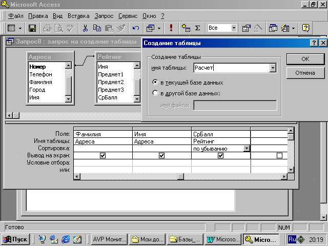The width and height of the screenshot is (328, 246).
Task: Confirm table creation with OK
Action: pyautogui.click(x=305, y=59)
